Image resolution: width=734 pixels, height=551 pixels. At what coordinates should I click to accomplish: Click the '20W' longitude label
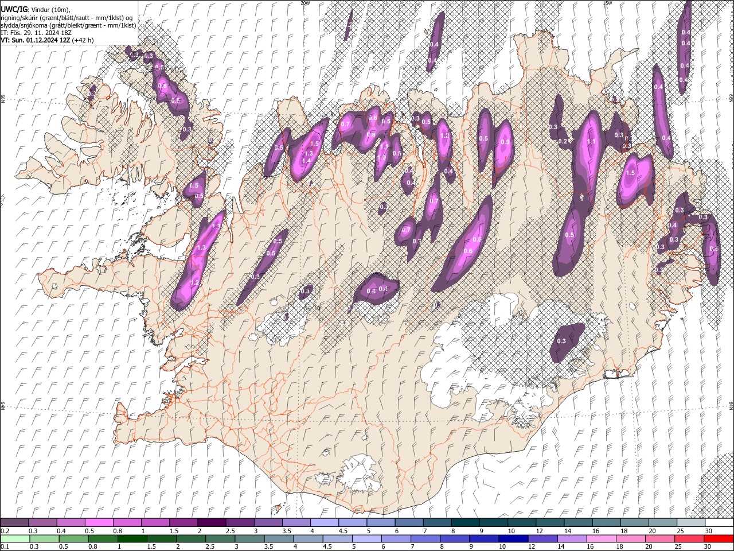[x=305, y=3]
